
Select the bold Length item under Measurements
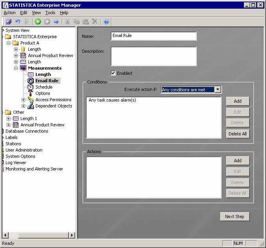click(x=43, y=74)
